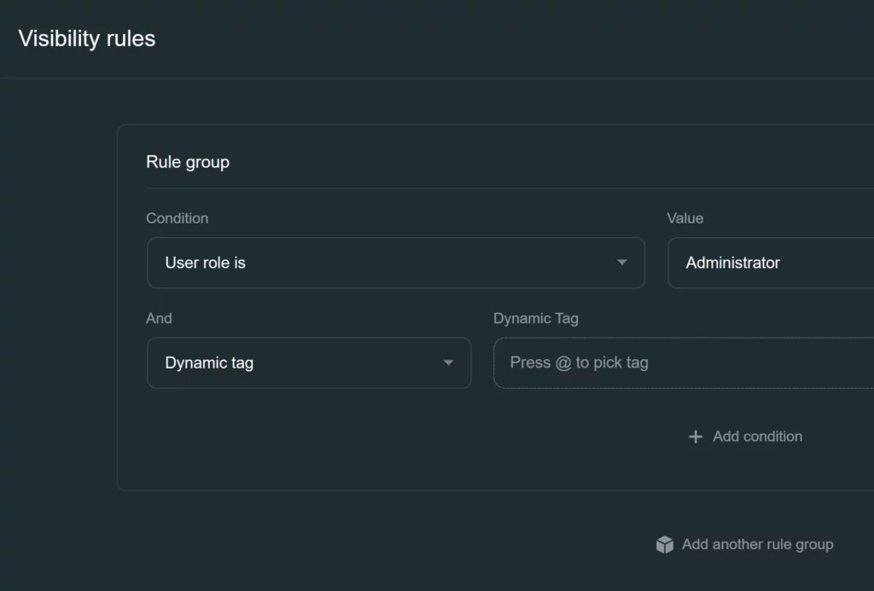874x591 pixels.
Task: Click the arrow in User role is dropdown
Action: (x=622, y=263)
